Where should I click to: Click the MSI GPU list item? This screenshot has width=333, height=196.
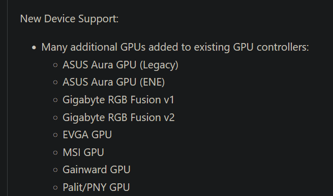[83, 152]
